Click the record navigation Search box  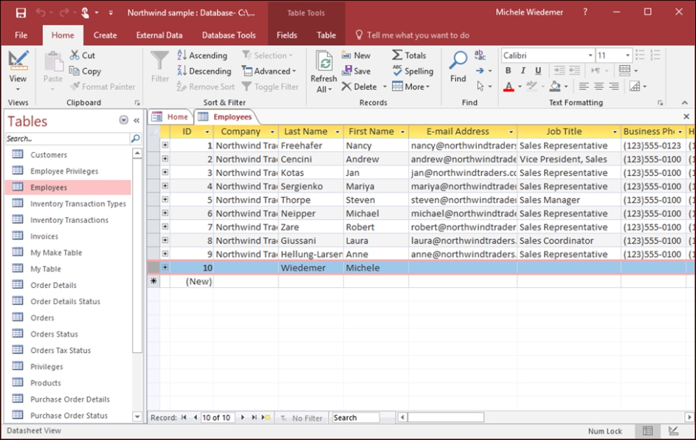pos(356,417)
